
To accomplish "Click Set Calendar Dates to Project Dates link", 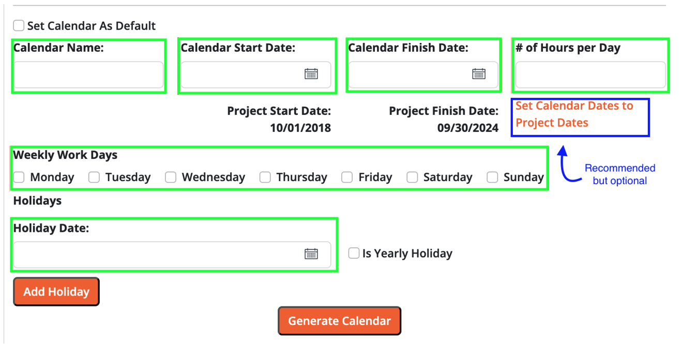I will click(574, 114).
